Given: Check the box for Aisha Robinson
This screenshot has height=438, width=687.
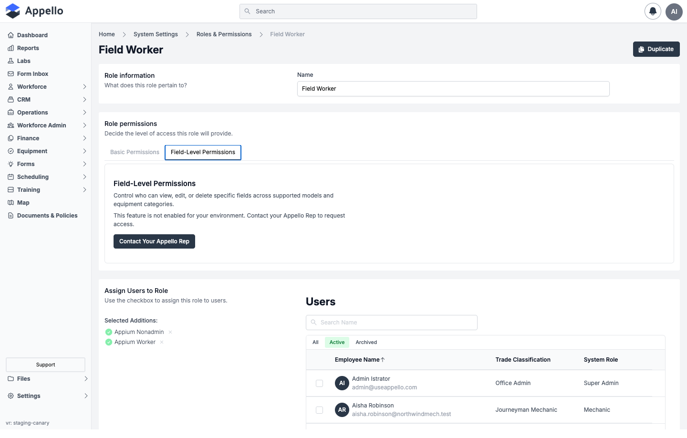Looking at the screenshot, I should point(320,410).
